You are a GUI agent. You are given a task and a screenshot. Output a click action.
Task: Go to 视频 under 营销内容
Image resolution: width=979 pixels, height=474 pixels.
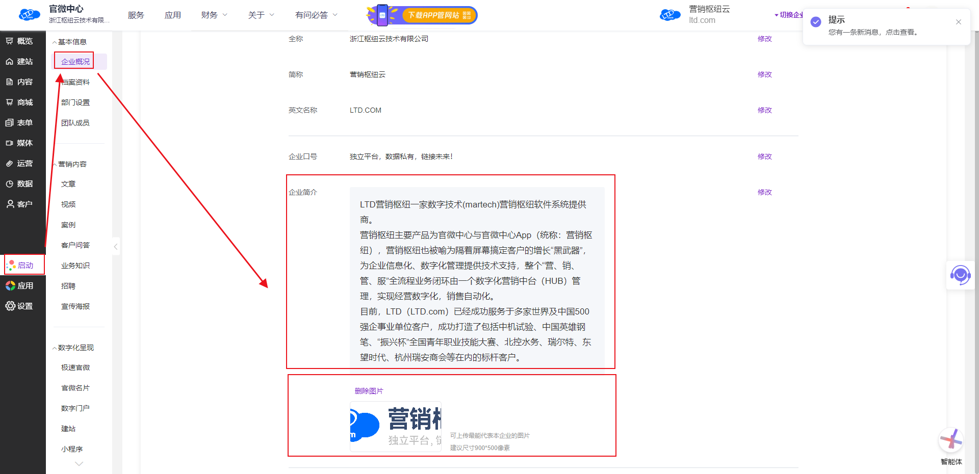tap(68, 204)
